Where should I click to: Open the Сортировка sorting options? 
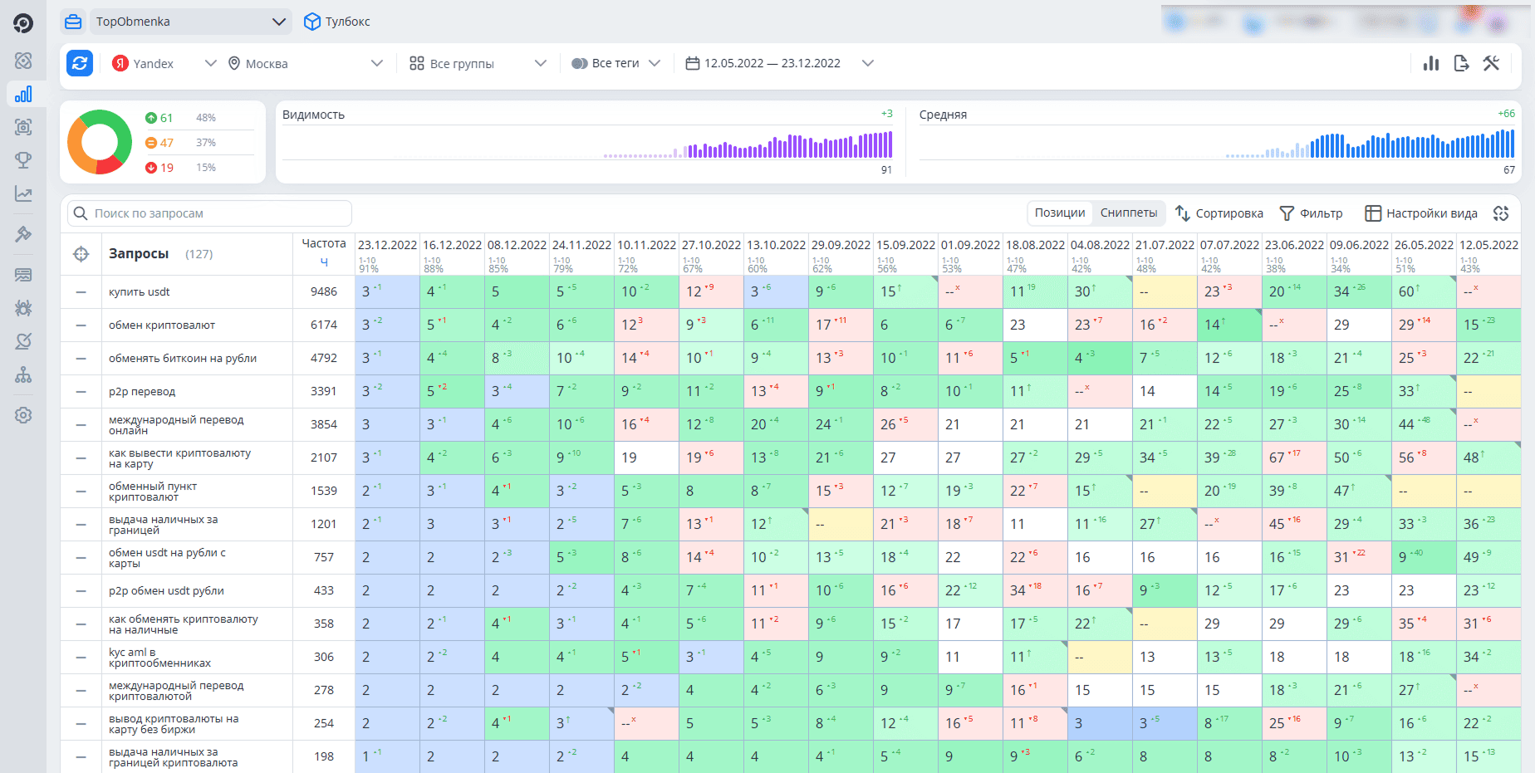click(1219, 213)
